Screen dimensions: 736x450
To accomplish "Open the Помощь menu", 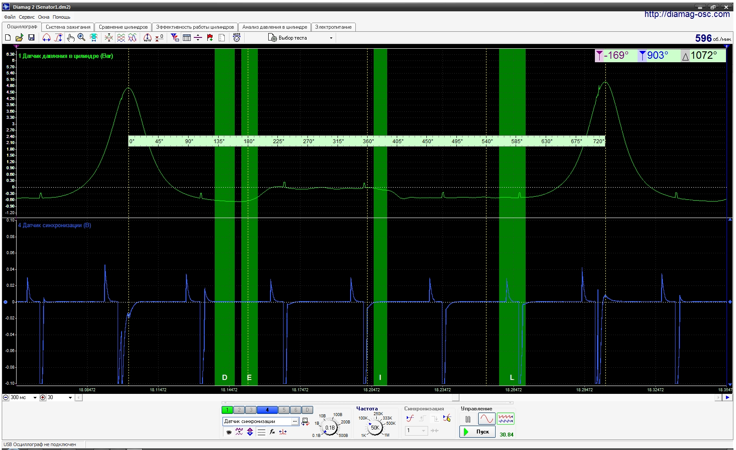I will [x=61, y=17].
